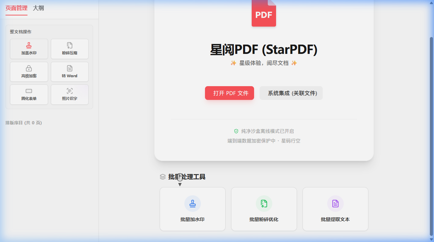Click the 星阅PDF (StarPDF) title

[264, 50]
